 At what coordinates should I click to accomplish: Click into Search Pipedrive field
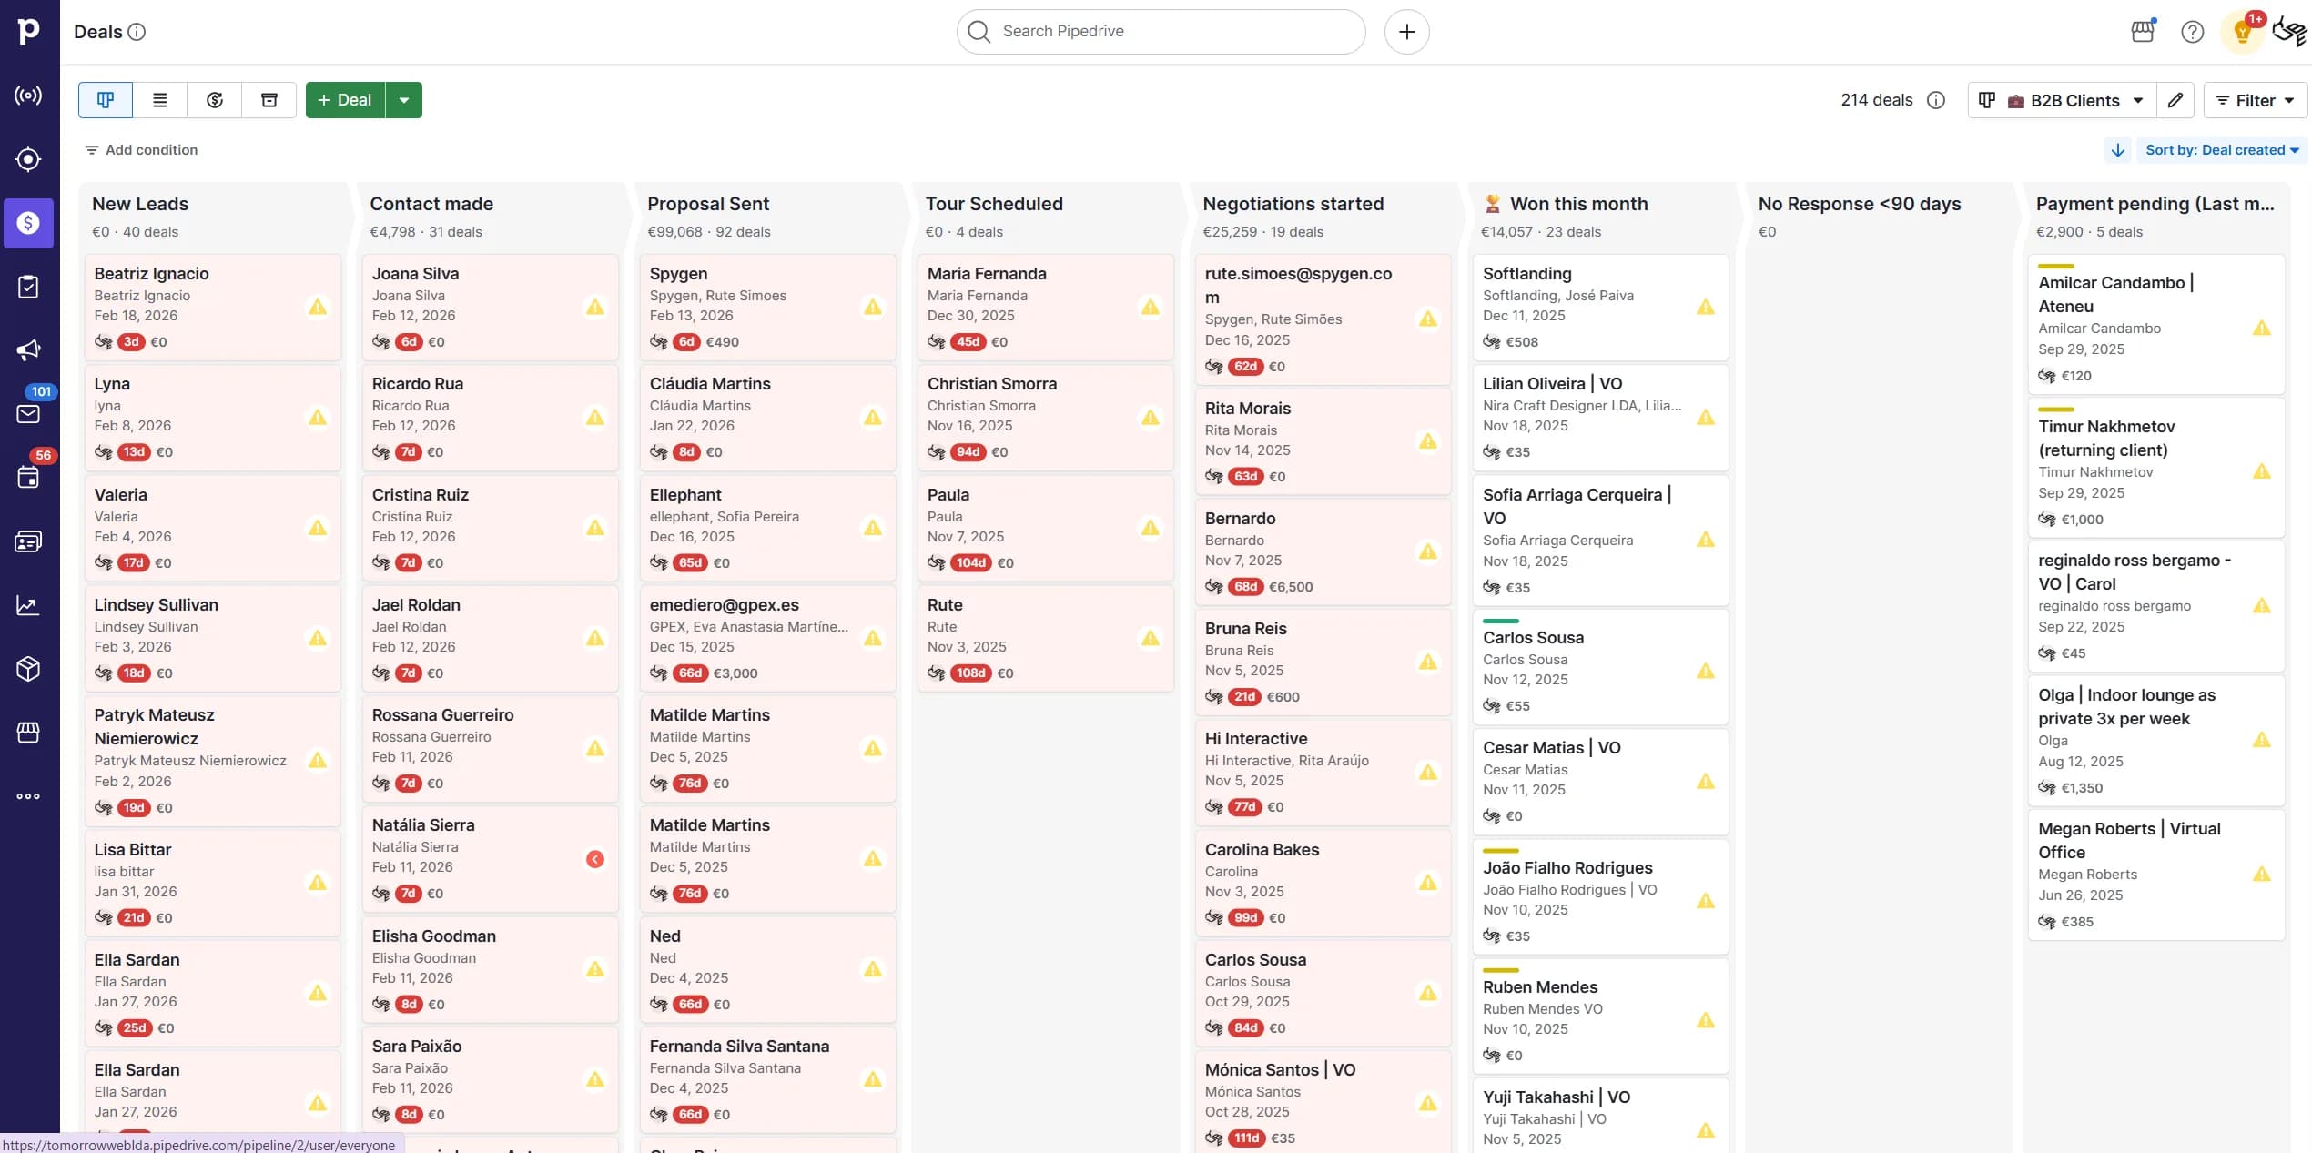pos(1161,32)
